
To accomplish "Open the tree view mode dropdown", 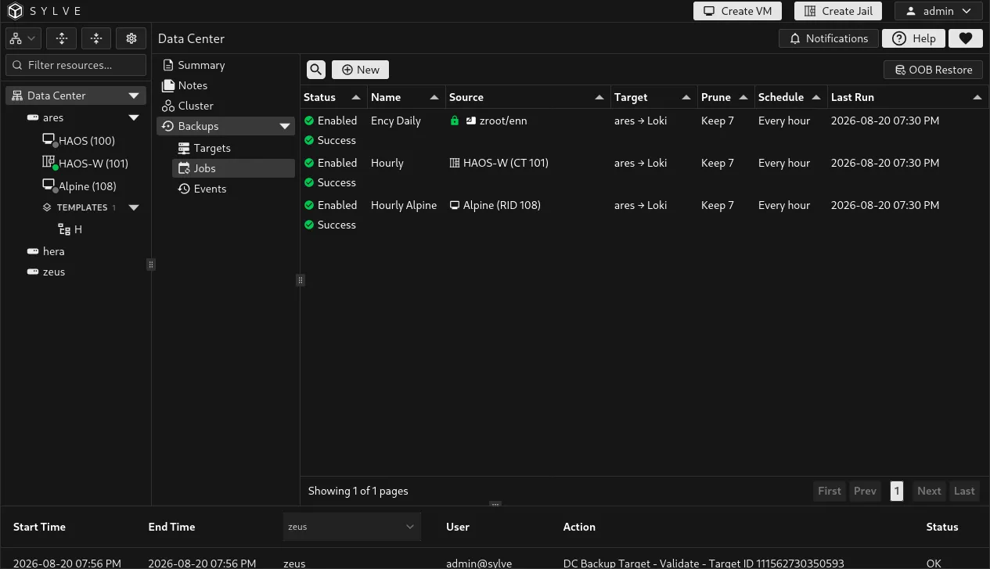I will point(23,38).
